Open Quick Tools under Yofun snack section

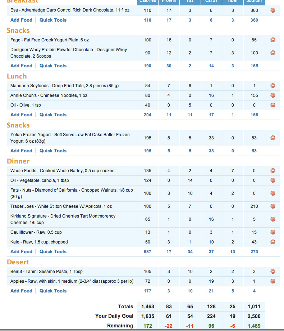pyautogui.click(x=53, y=151)
